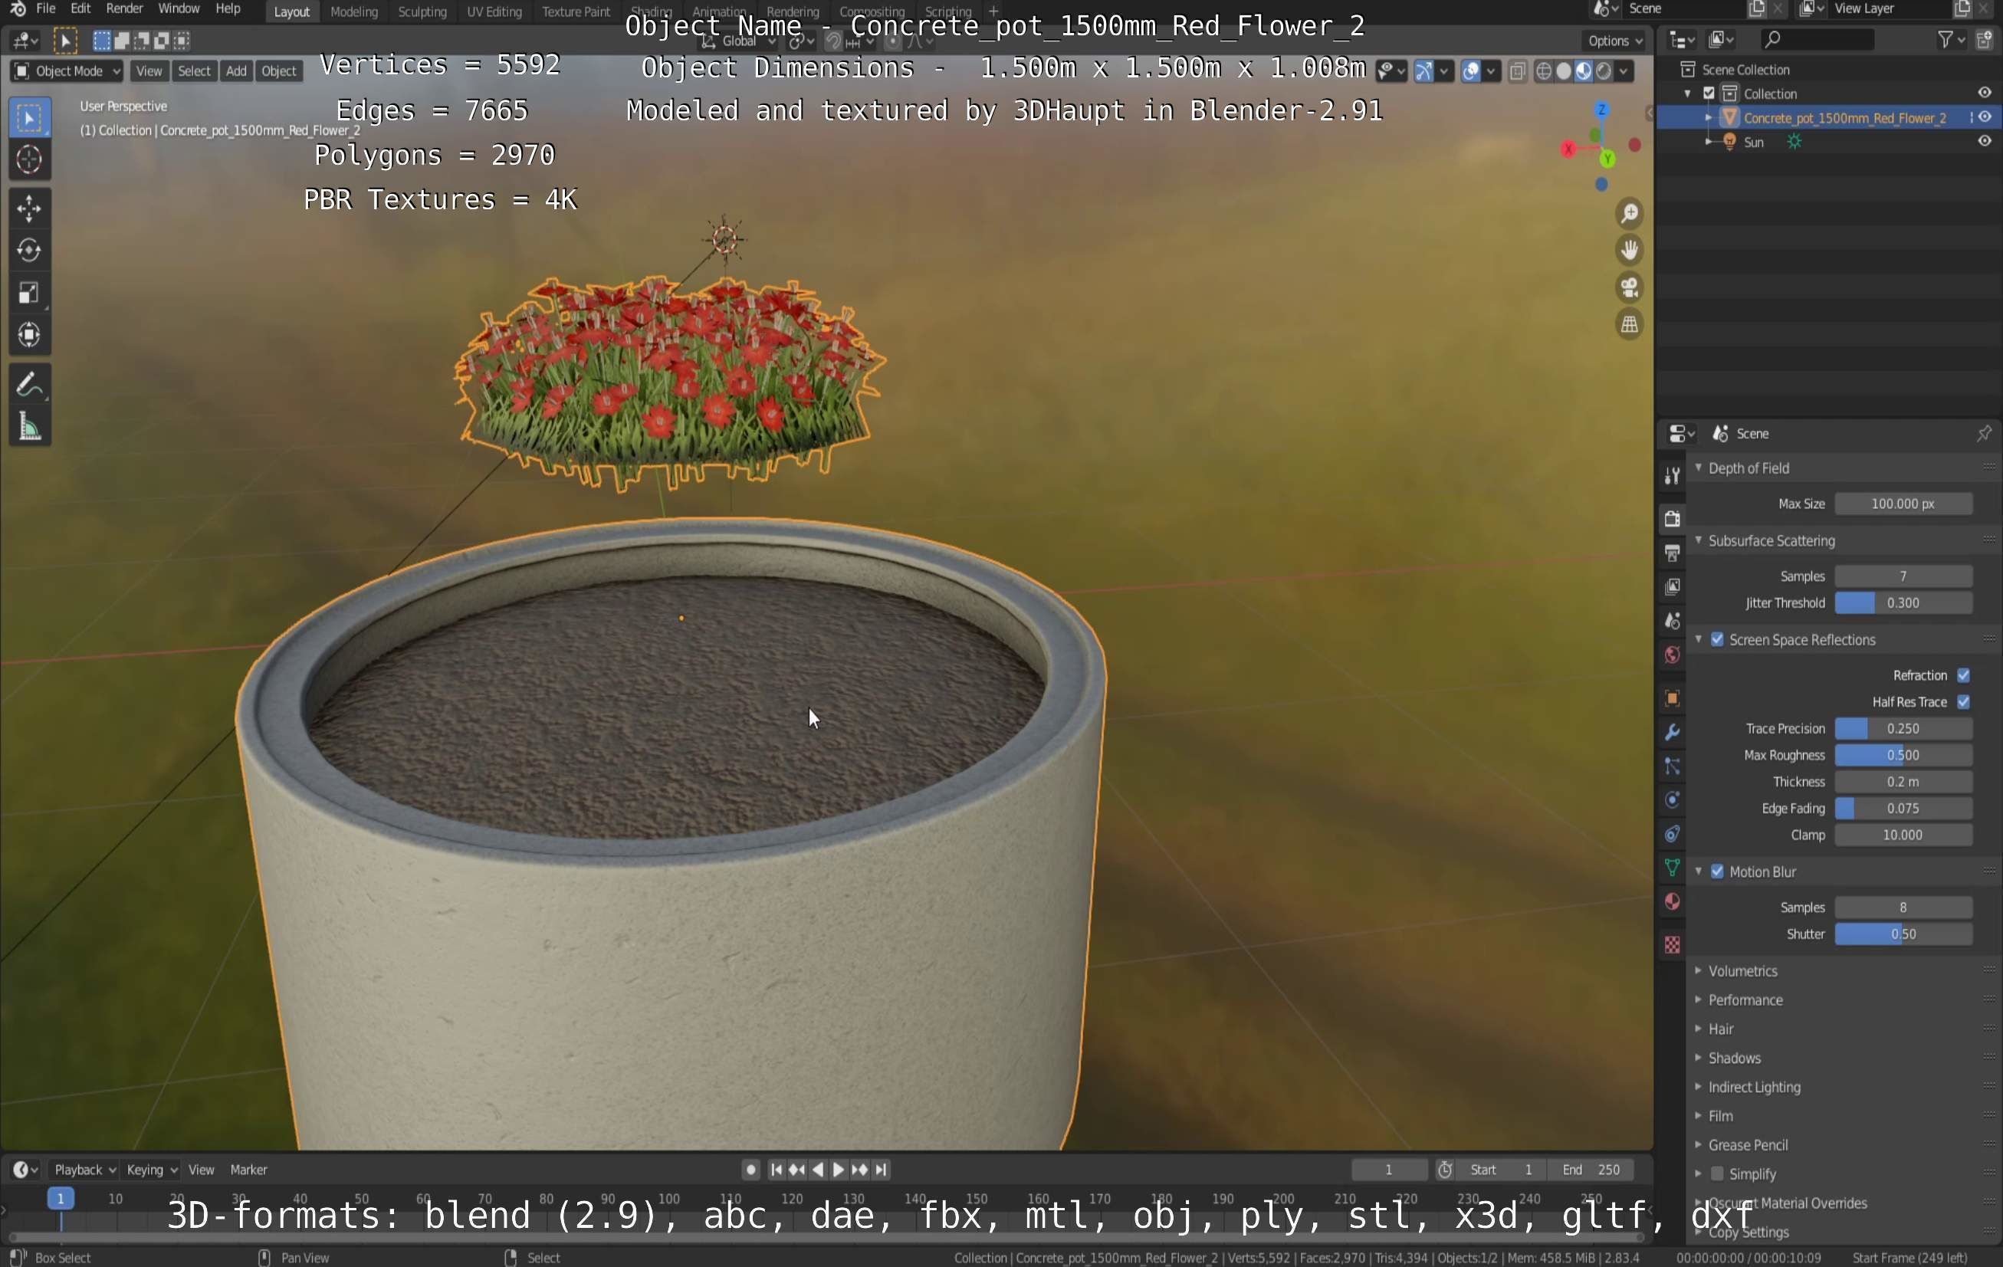The width and height of the screenshot is (2003, 1267).
Task: Open the Scene properties tab
Action: point(1672,621)
